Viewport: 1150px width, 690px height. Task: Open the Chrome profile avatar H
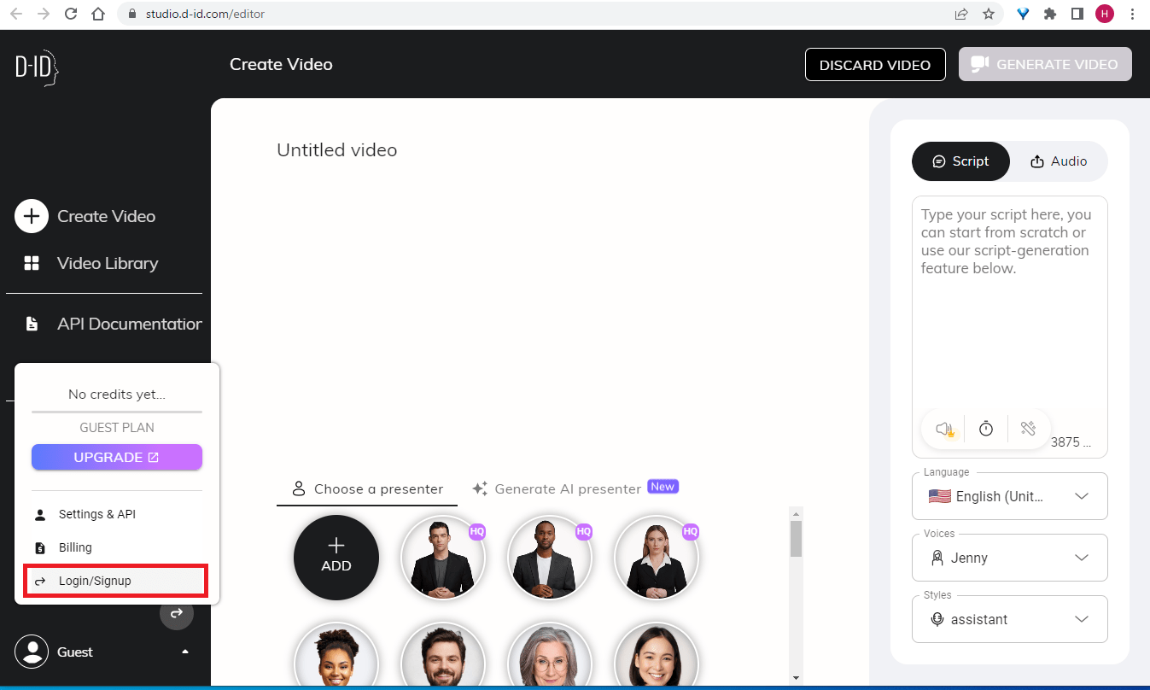click(x=1105, y=14)
